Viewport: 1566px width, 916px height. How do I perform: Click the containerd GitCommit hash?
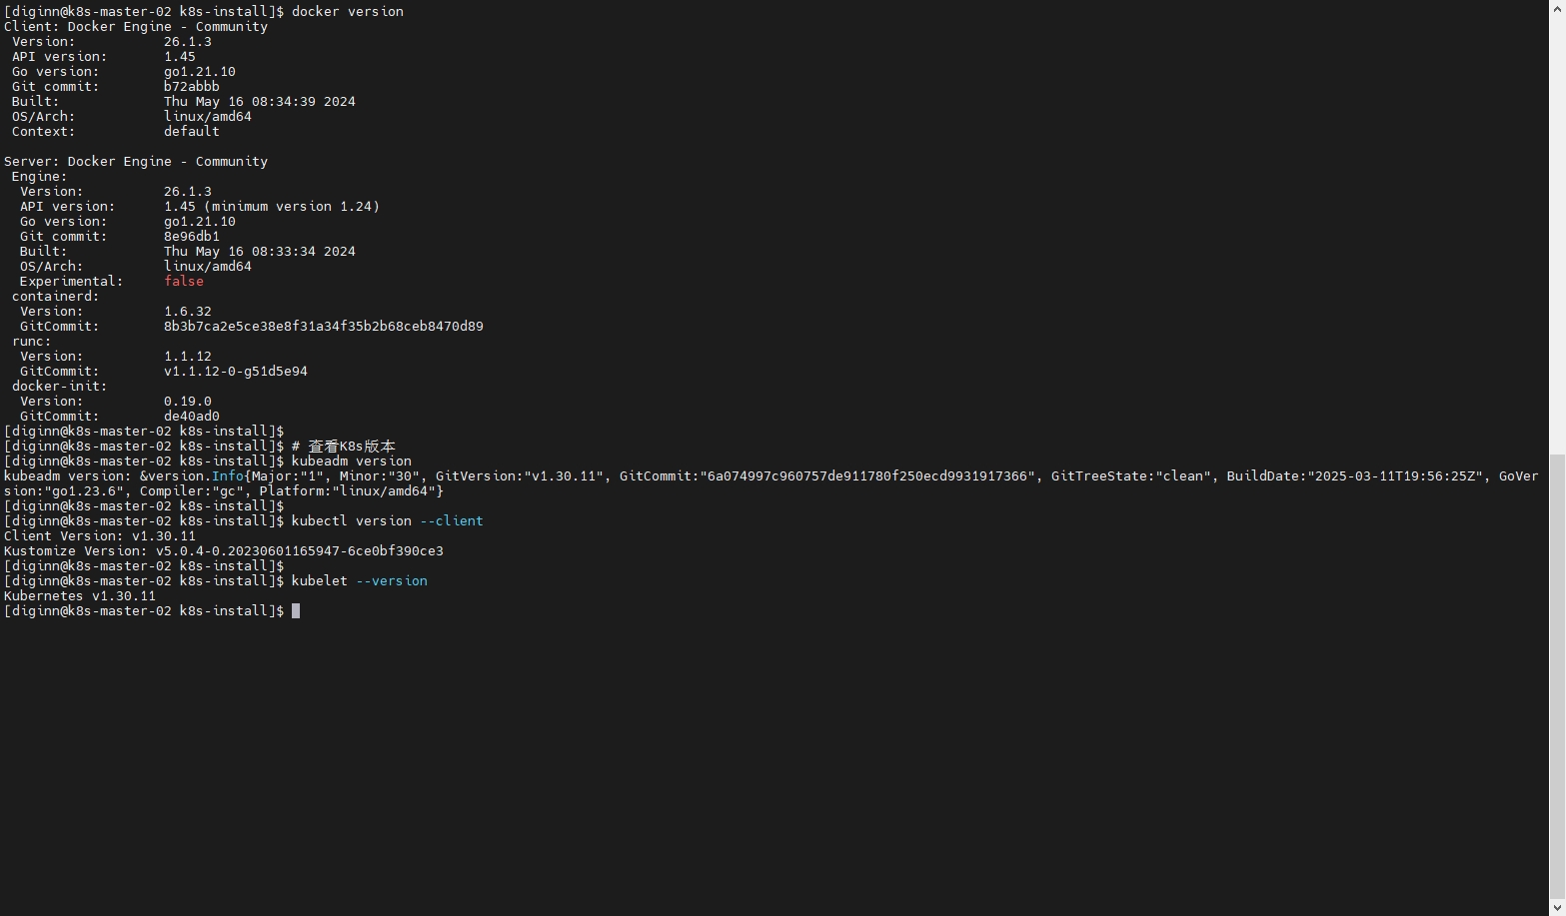[x=323, y=327]
